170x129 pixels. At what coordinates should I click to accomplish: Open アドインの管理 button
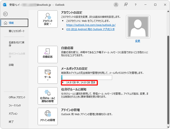pyautogui.click(x=48, y=116)
